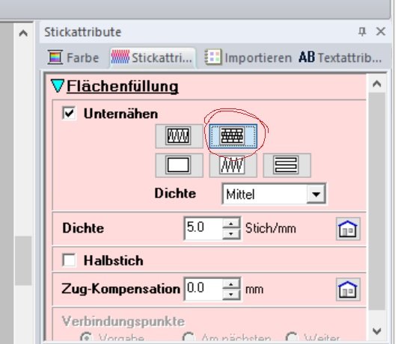Select the outline rectangle underlay icon
Screen dimensions: 407x344
click(x=179, y=165)
